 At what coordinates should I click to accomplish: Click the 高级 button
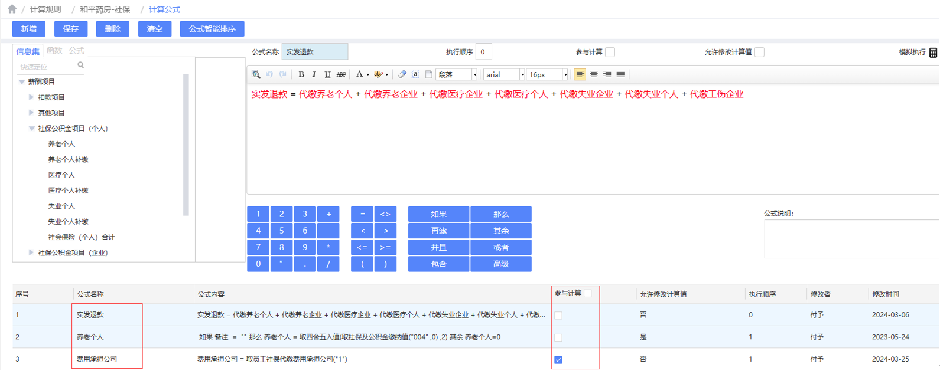pyautogui.click(x=501, y=264)
